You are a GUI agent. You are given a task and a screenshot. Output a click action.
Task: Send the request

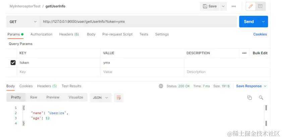pos(249,21)
